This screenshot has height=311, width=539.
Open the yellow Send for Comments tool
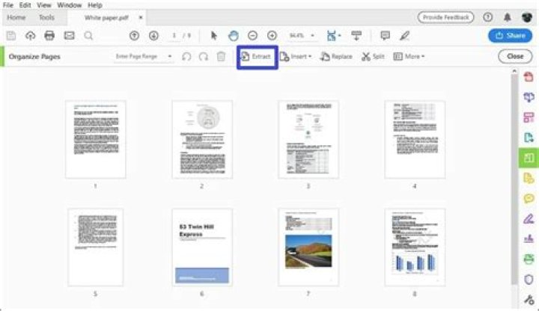pyautogui.click(x=529, y=178)
